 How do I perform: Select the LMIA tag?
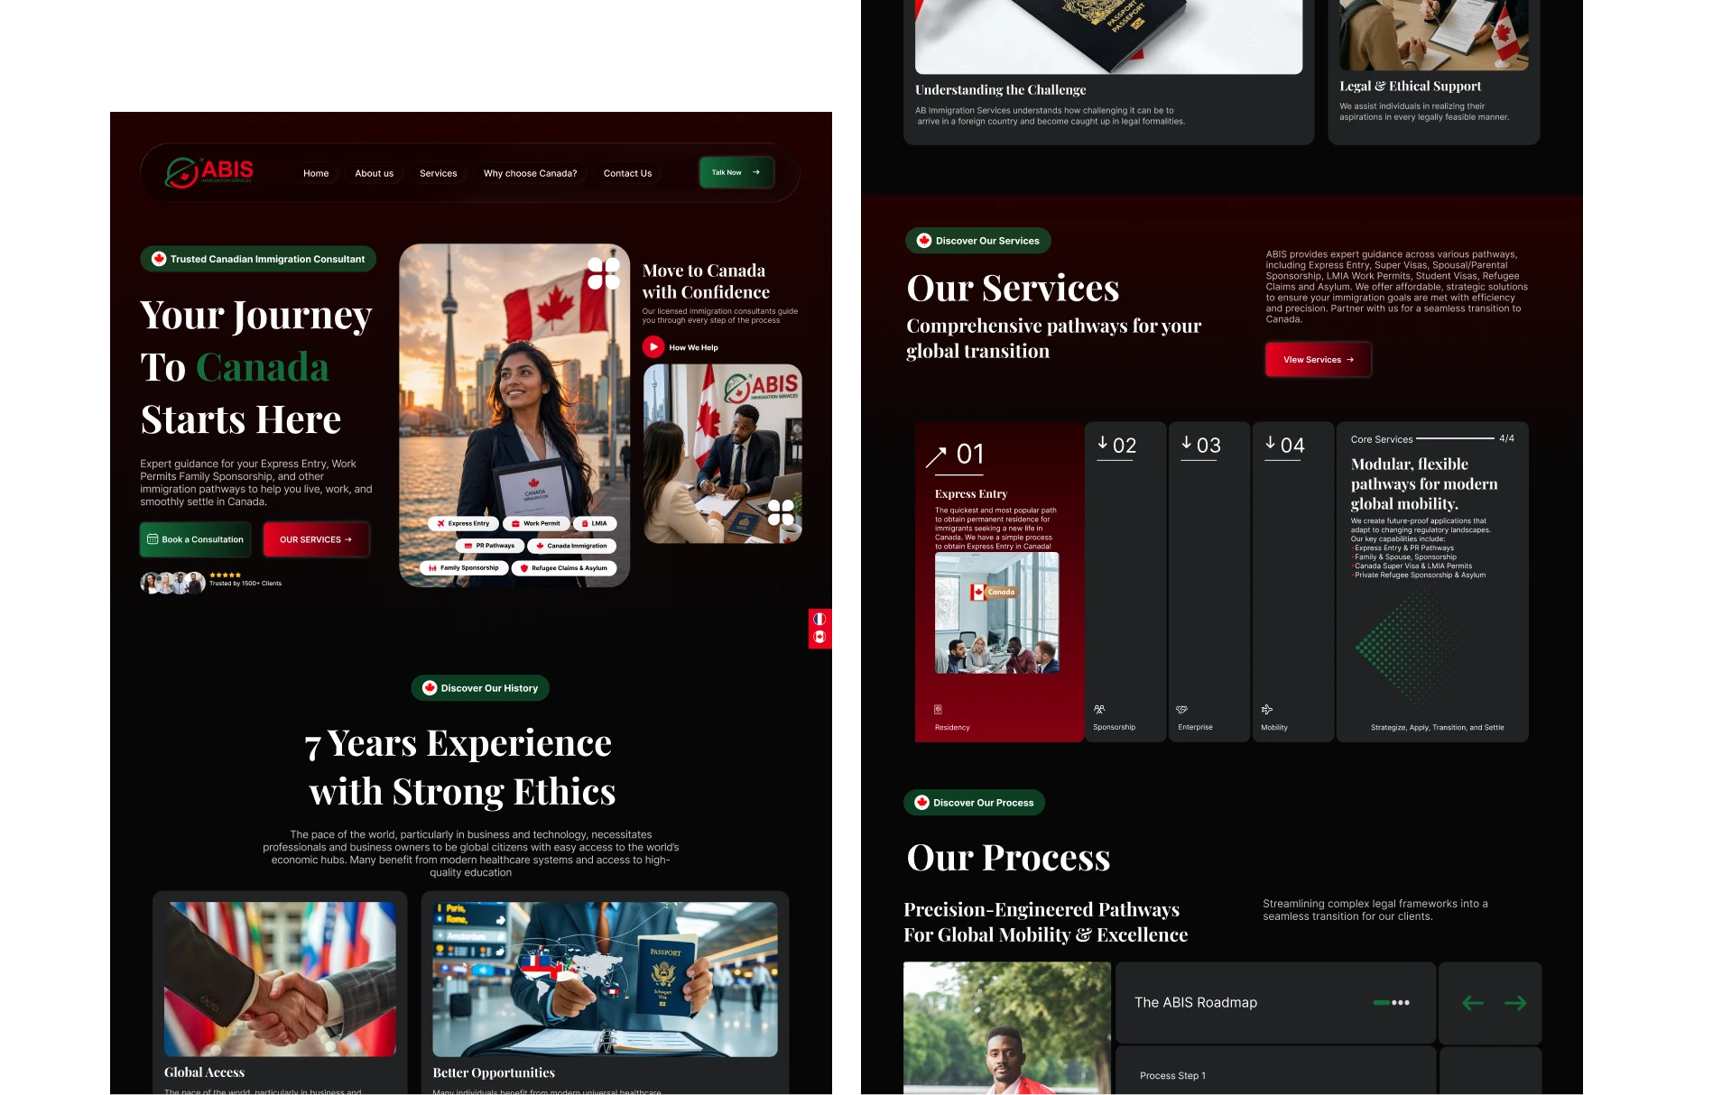pos(594,523)
